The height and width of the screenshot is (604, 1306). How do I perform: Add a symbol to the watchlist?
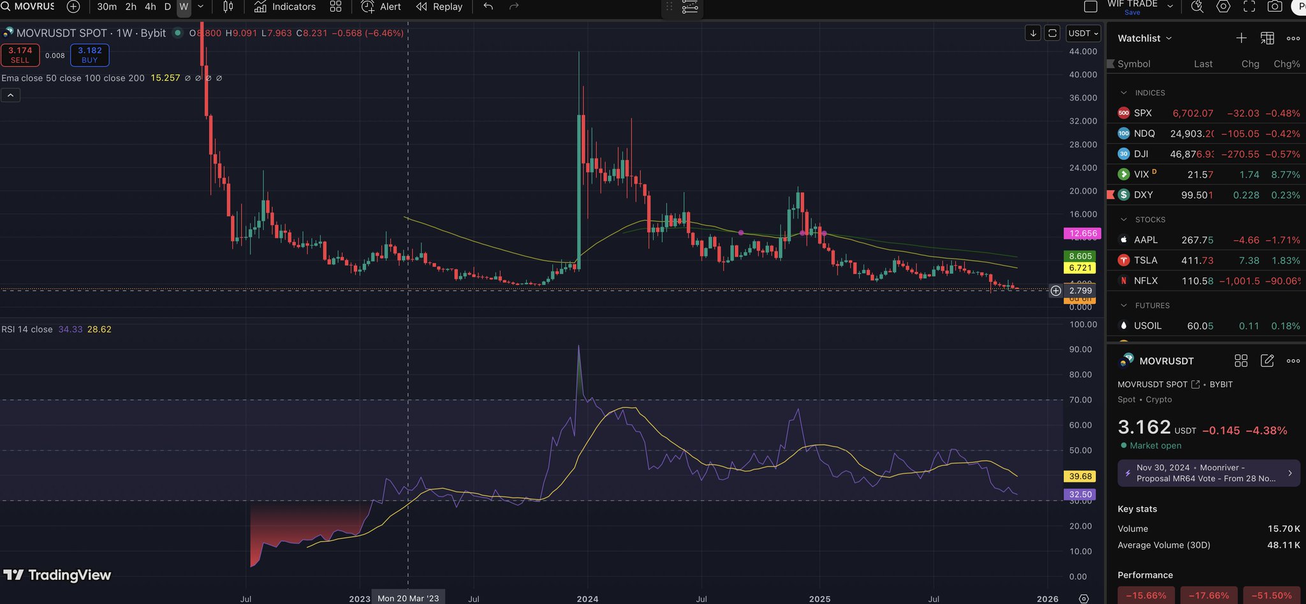coord(1241,38)
